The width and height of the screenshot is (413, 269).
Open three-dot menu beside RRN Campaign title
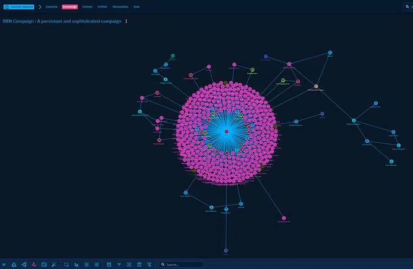pos(126,21)
